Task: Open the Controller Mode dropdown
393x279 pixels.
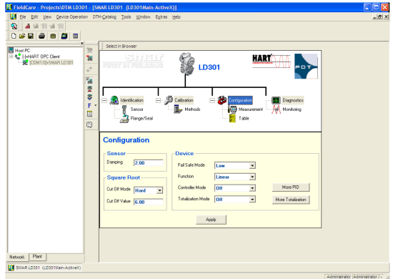Action: point(252,188)
